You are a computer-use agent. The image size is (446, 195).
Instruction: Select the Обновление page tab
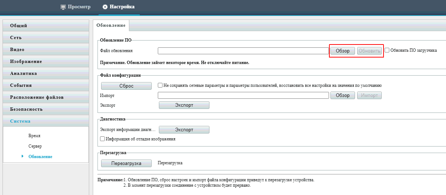tap(111, 25)
